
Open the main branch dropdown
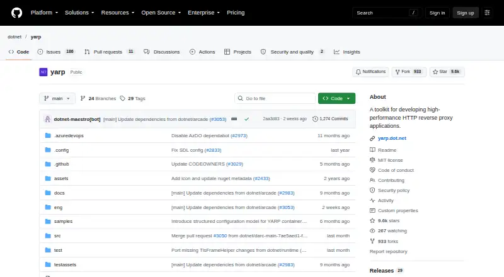pos(57,98)
